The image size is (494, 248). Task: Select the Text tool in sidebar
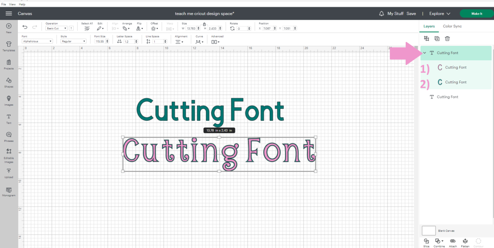click(9, 119)
